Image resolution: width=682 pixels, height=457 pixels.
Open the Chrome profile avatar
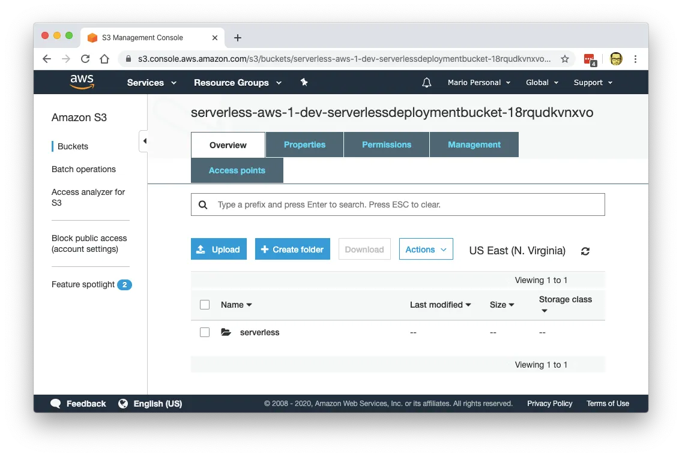(x=616, y=59)
